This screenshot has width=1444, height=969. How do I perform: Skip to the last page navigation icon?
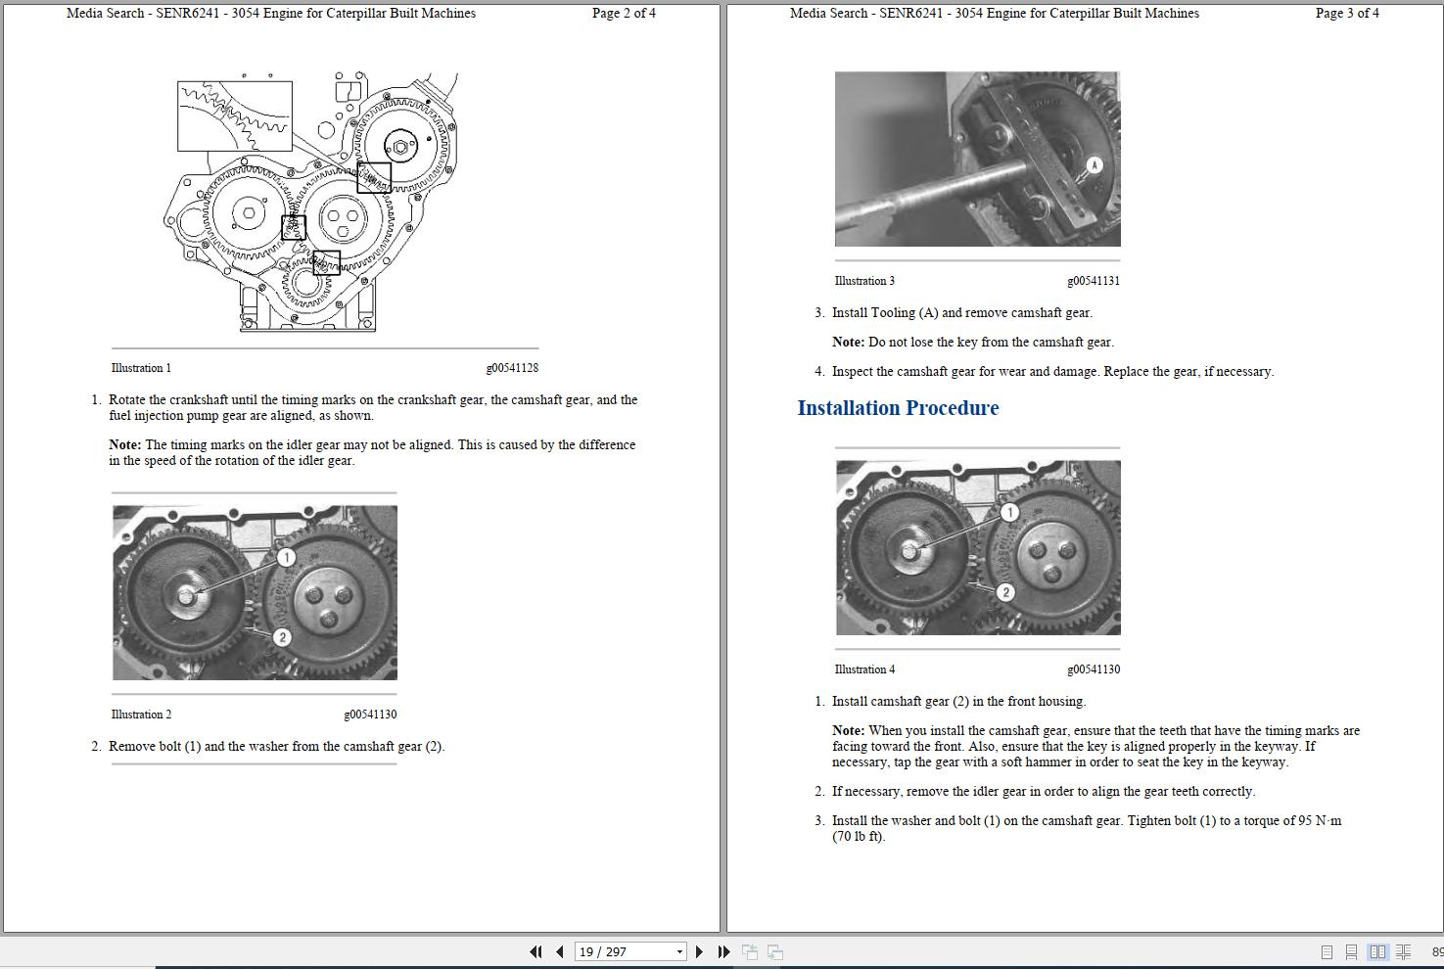pyautogui.click(x=722, y=951)
